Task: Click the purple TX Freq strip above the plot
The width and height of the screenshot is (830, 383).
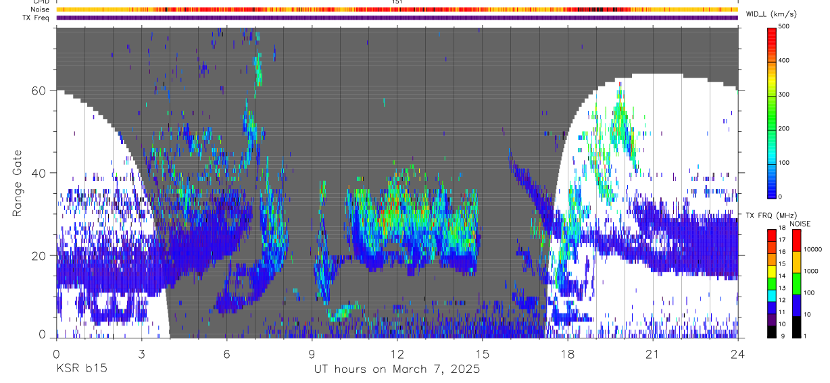Action: [x=397, y=18]
